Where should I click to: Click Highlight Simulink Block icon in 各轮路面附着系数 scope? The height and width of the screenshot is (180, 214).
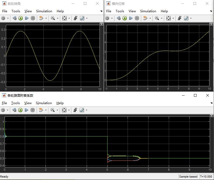[x=41, y=110]
